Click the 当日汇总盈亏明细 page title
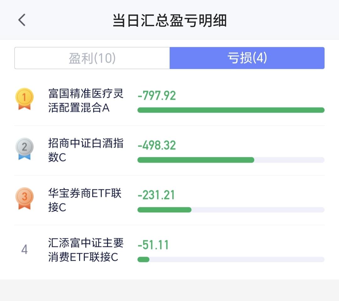The width and height of the screenshot is (339, 301). tap(169, 21)
